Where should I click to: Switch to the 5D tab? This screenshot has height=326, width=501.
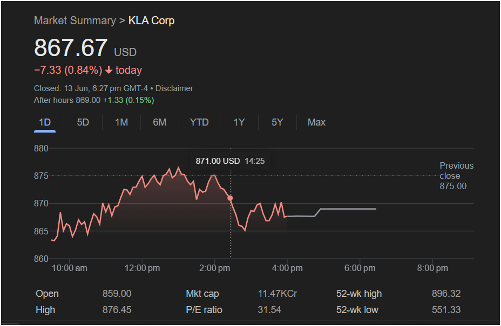click(83, 122)
